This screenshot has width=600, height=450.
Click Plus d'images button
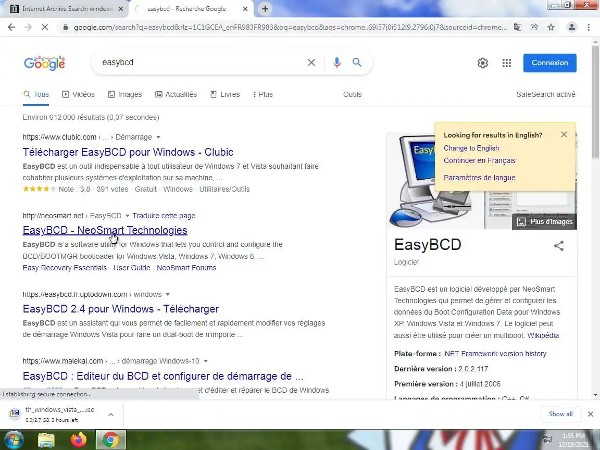pyautogui.click(x=544, y=222)
